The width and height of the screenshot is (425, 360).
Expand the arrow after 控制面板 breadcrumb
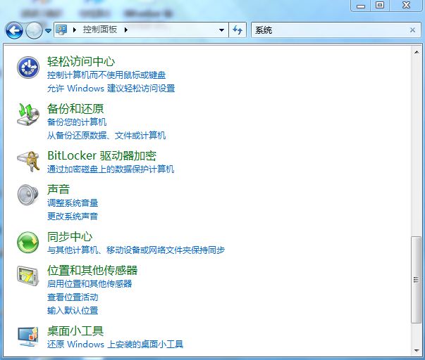(x=125, y=30)
